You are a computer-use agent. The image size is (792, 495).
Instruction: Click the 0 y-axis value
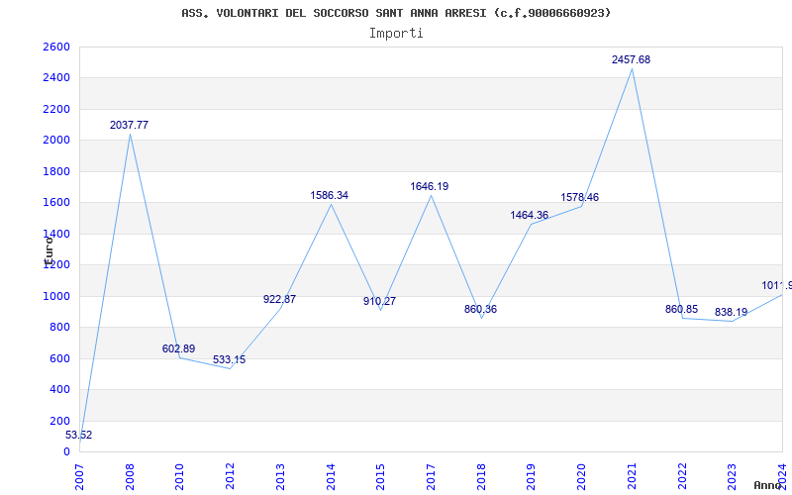tap(66, 452)
